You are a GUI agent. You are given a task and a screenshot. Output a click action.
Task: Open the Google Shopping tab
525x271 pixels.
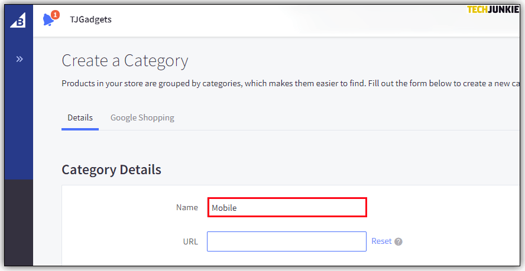click(x=142, y=117)
